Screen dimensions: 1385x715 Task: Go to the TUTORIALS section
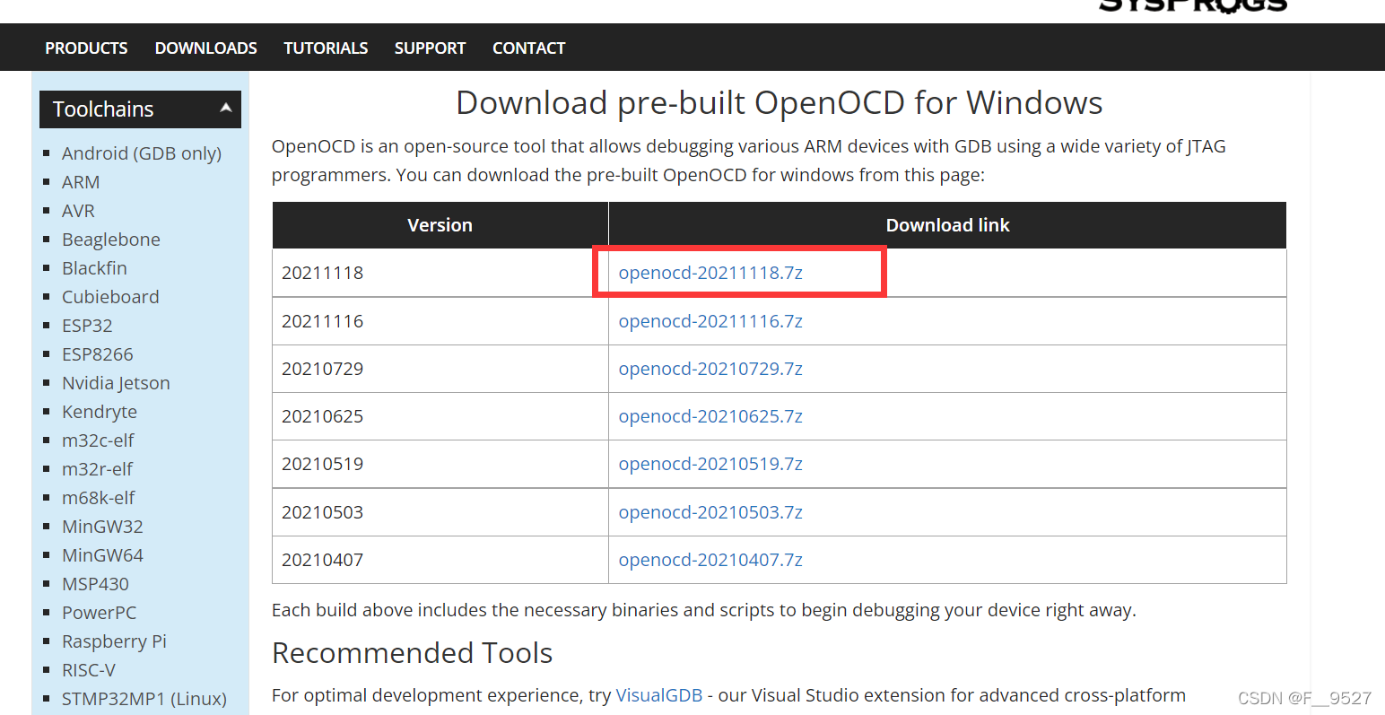point(326,48)
